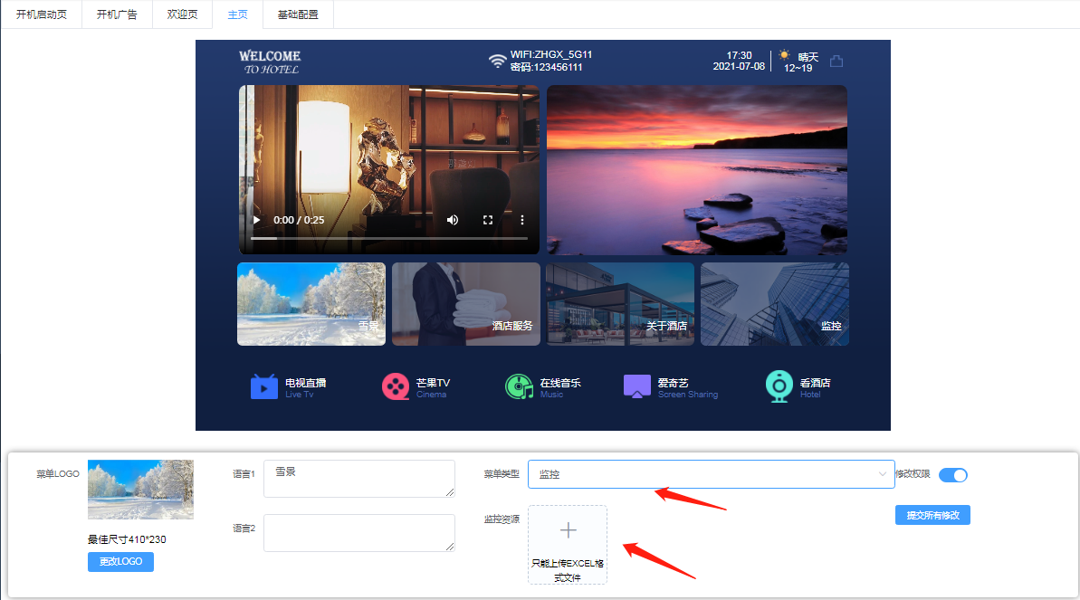Open the 芒果TV Cinema icon
Image resolution: width=1080 pixels, height=600 pixels.
point(396,386)
